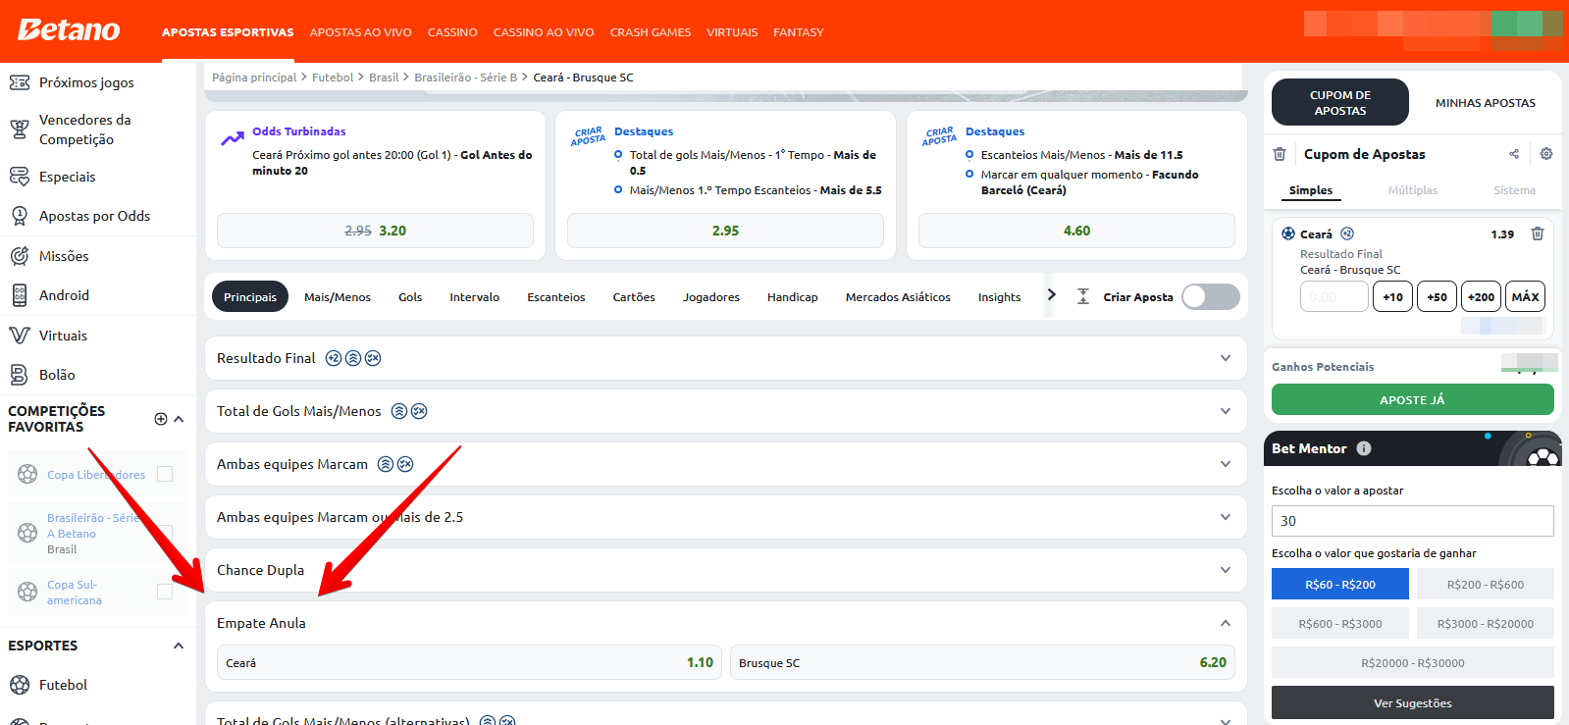
Task: Click Bet Mentor info icon
Action: pos(1364,448)
